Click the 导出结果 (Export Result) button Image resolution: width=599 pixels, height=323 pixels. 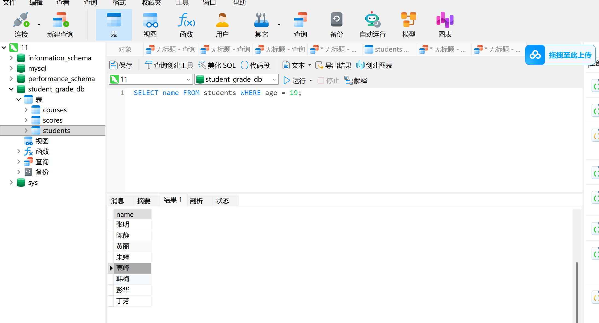pos(334,65)
